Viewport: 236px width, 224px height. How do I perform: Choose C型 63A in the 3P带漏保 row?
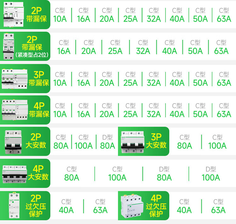tap(224, 79)
